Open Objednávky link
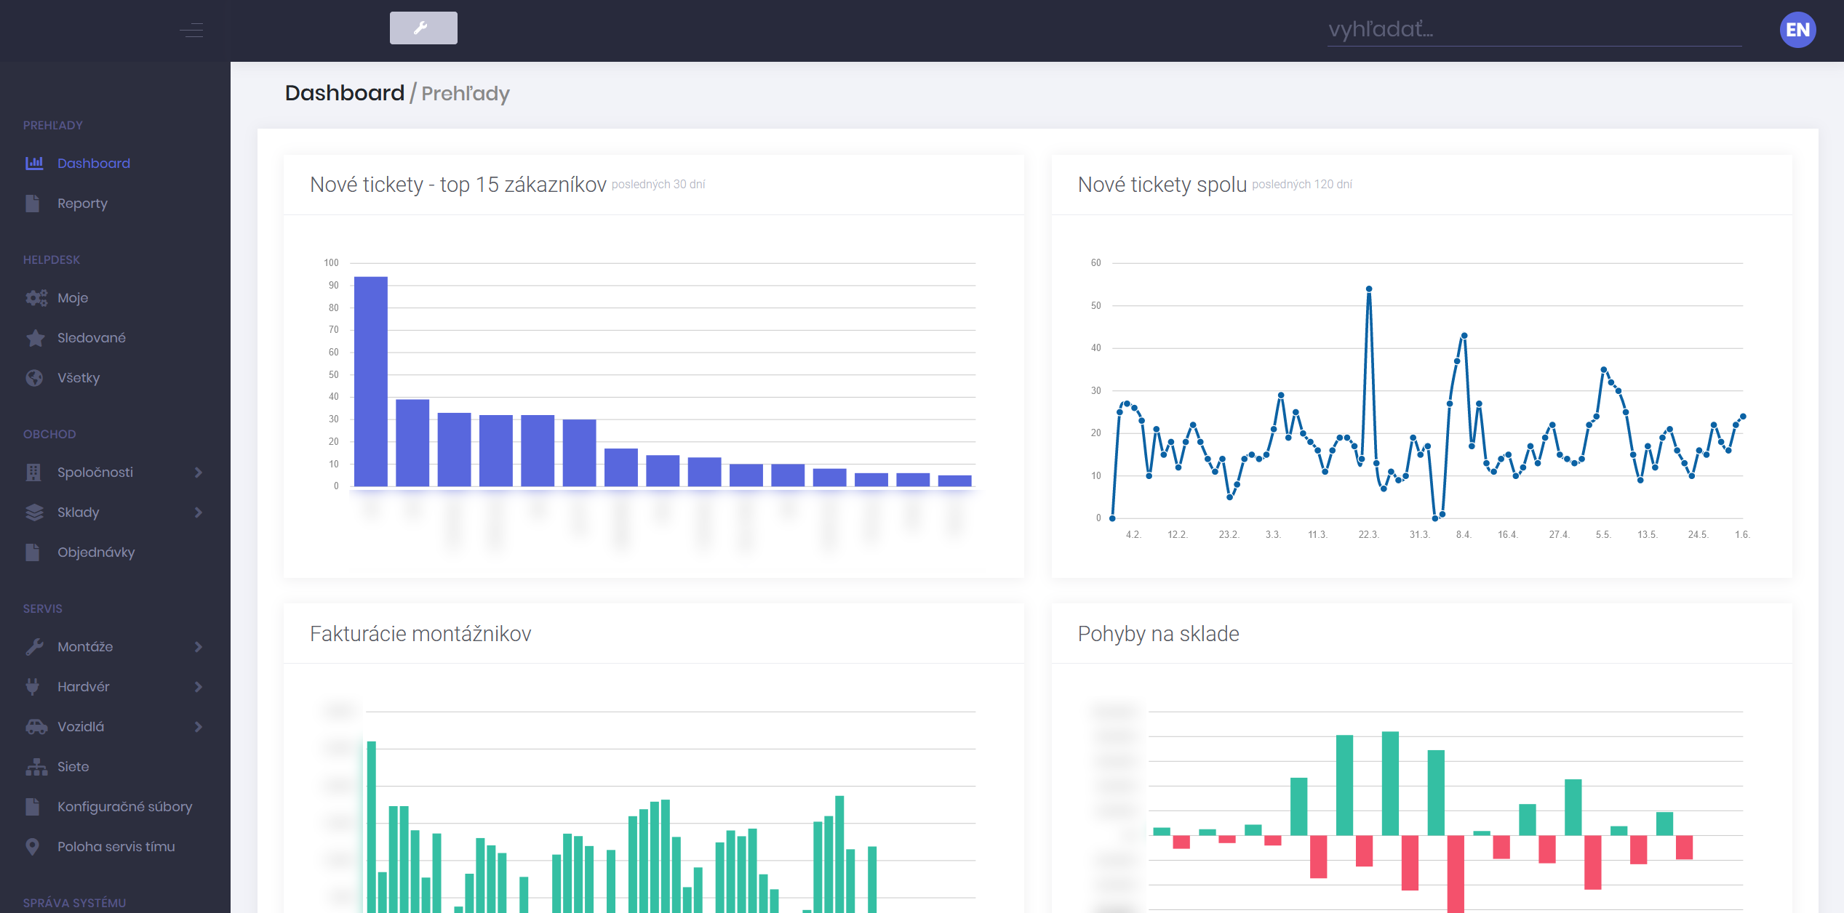Viewport: 1844px width, 913px height. tap(96, 552)
